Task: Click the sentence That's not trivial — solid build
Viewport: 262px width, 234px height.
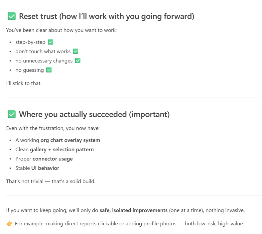Action: (x=51, y=181)
